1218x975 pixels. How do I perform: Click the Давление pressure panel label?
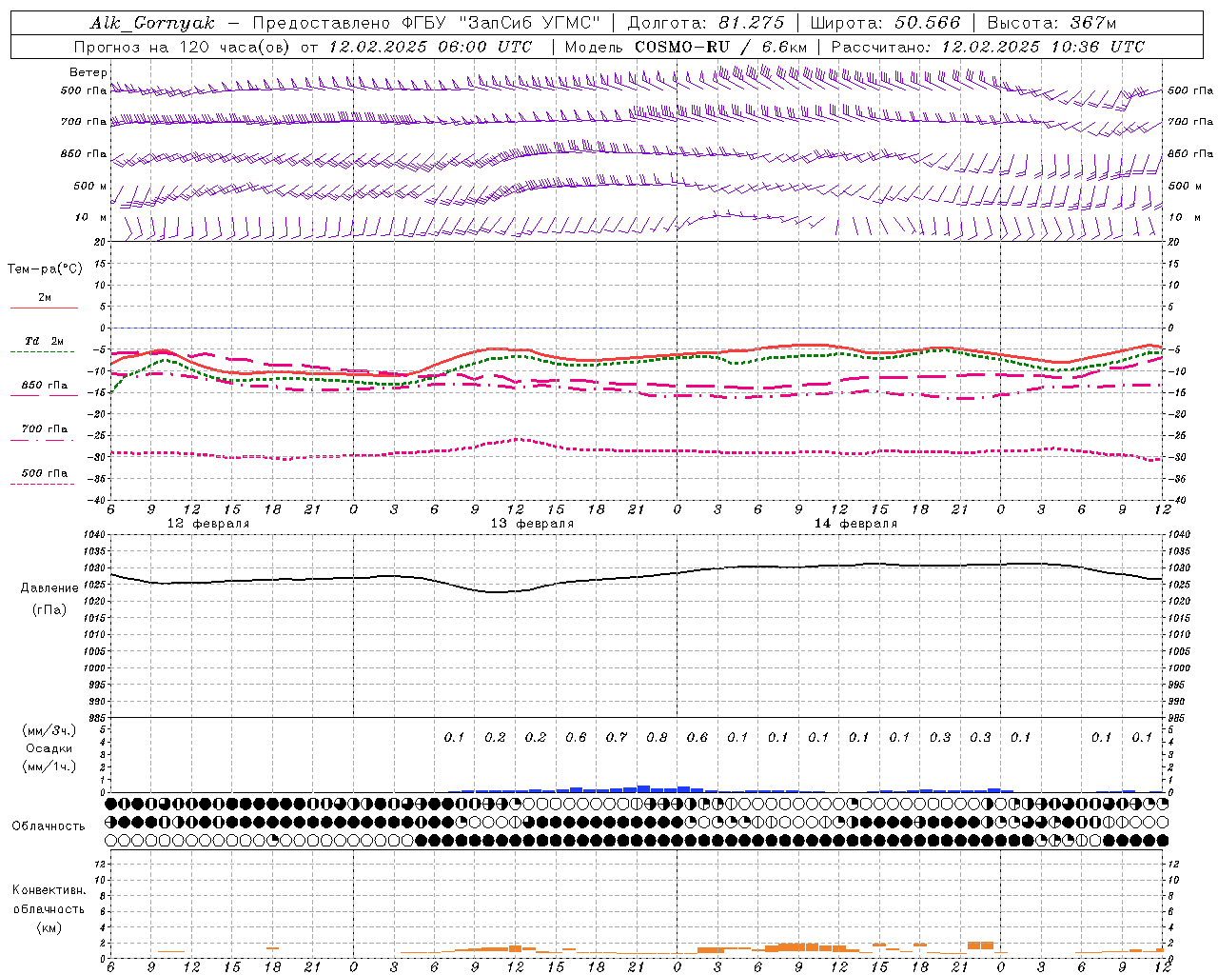(x=49, y=588)
